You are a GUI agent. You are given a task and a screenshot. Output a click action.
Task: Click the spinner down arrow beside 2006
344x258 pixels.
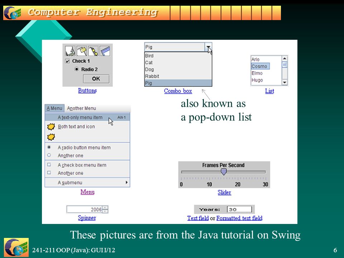(105, 211)
